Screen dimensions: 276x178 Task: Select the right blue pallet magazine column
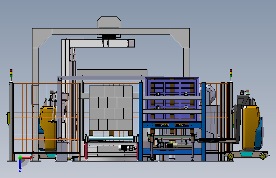pyautogui.click(x=203, y=122)
